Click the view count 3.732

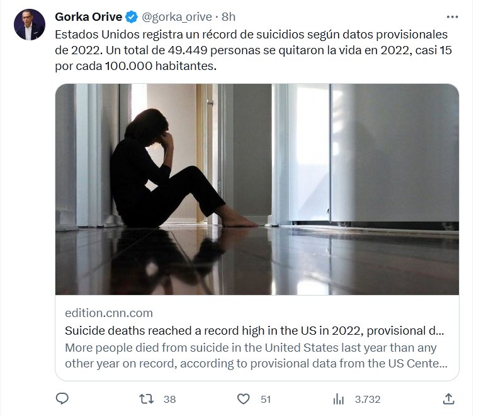tap(368, 399)
